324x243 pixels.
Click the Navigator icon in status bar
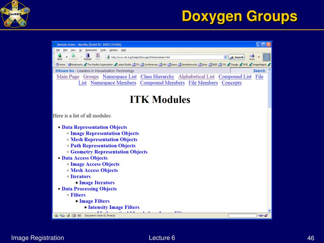point(56,215)
